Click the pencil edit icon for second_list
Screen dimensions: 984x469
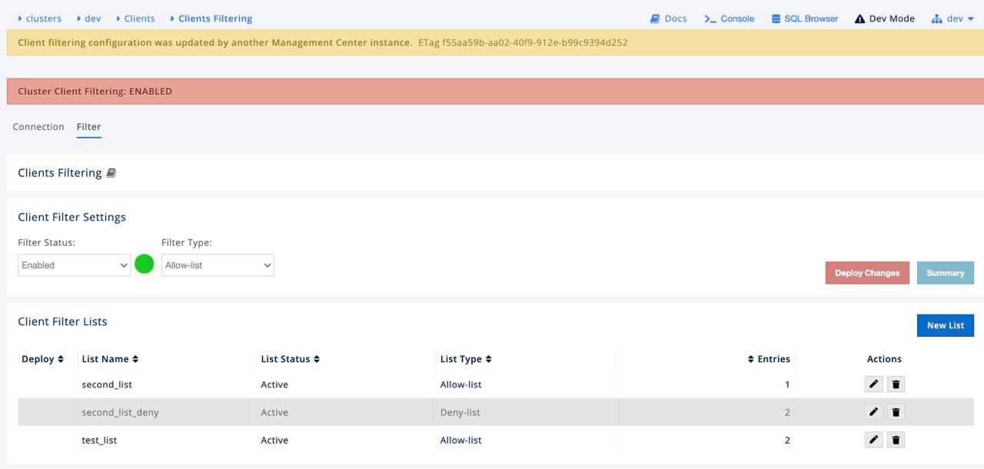tap(873, 384)
